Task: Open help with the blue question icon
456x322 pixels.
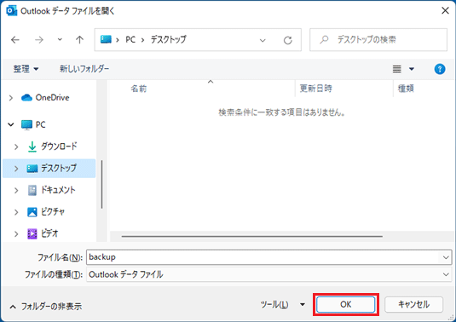Action: [440, 69]
